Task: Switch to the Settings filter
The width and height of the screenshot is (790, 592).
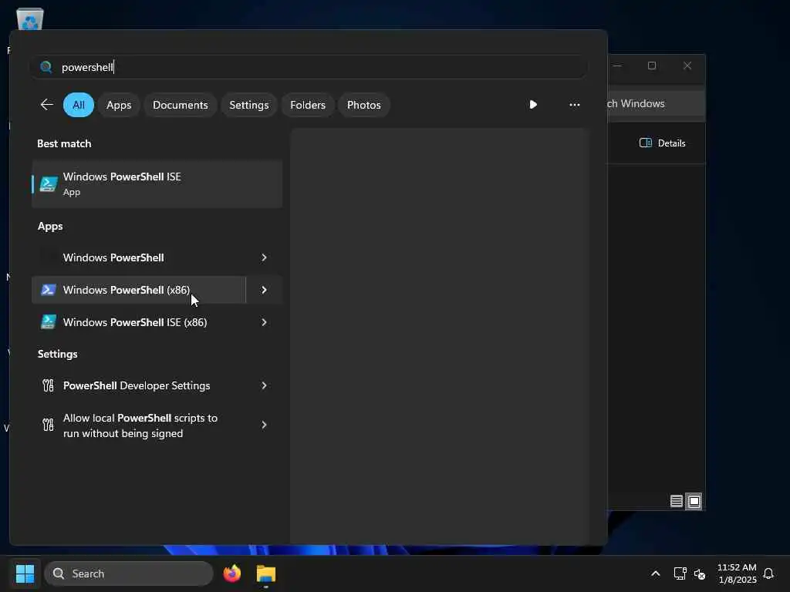Action: 249,105
